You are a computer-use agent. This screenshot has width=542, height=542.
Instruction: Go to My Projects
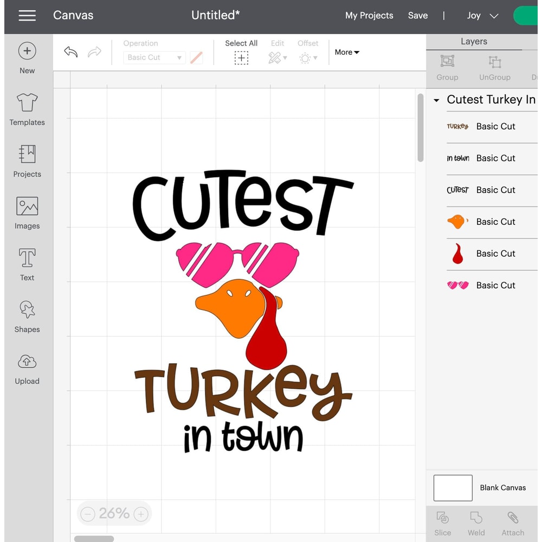click(x=369, y=15)
